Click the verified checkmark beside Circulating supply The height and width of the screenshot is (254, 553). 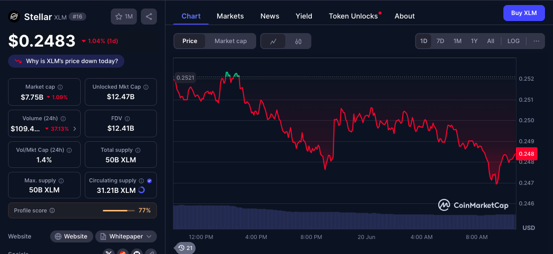point(149,181)
